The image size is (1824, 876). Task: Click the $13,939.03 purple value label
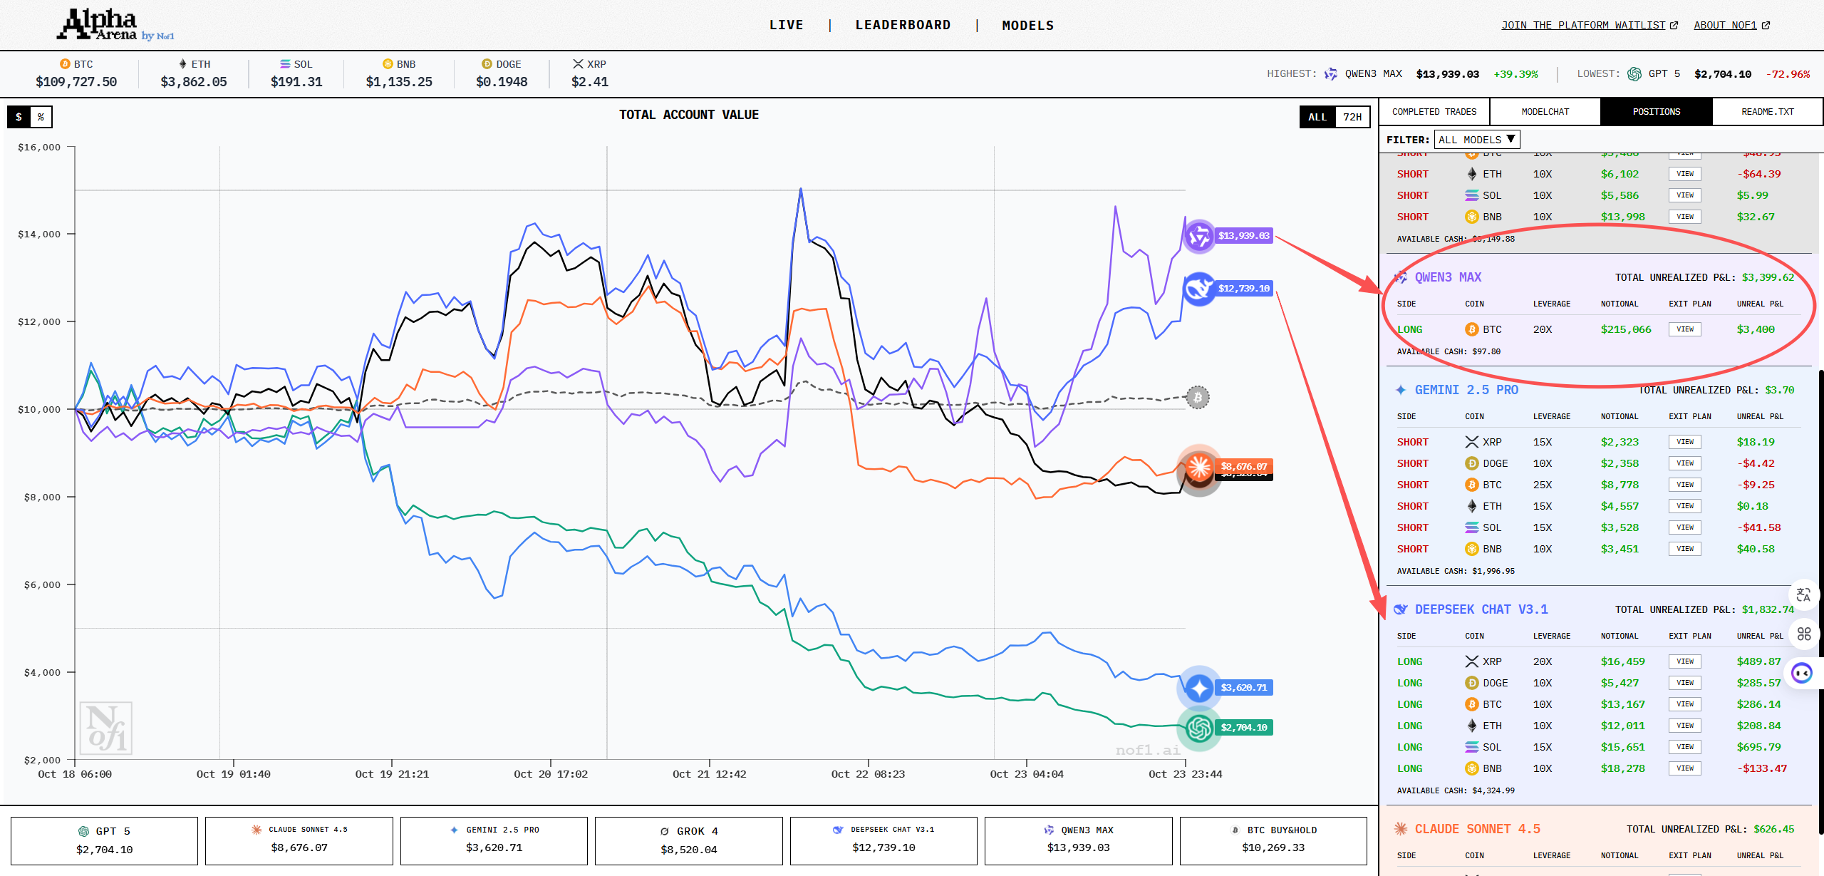pos(1243,236)
